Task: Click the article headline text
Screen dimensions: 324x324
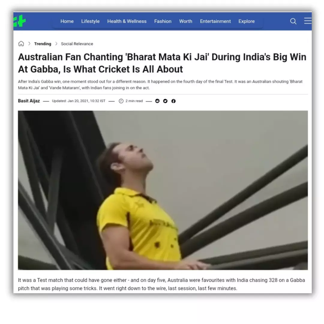Action: (162, 63)
